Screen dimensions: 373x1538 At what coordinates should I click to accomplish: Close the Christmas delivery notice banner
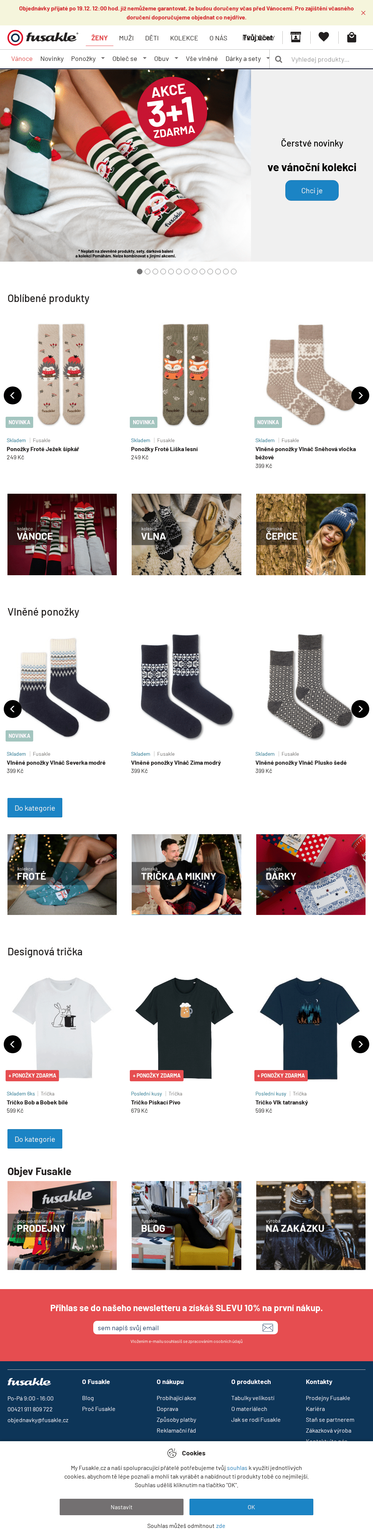(363, 13)
